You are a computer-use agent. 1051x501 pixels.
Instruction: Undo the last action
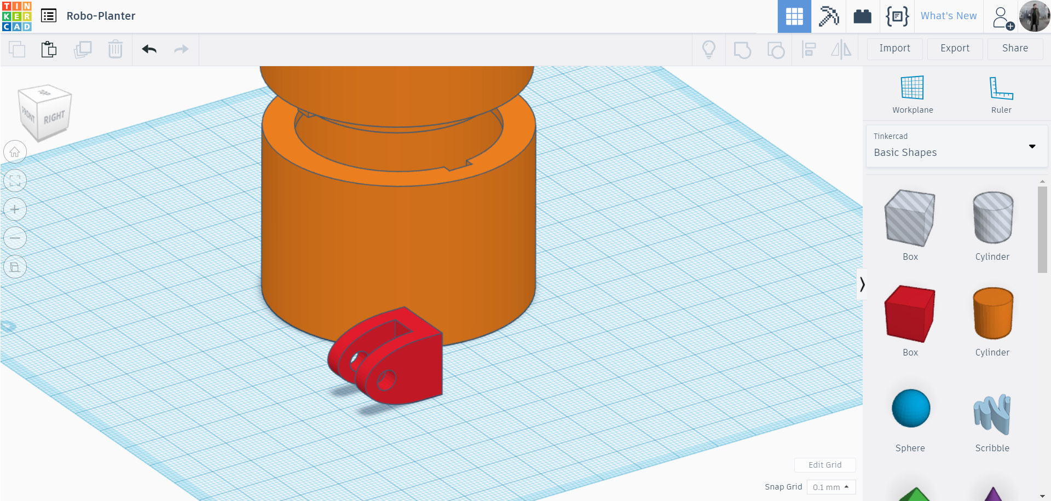click(149, 49)
